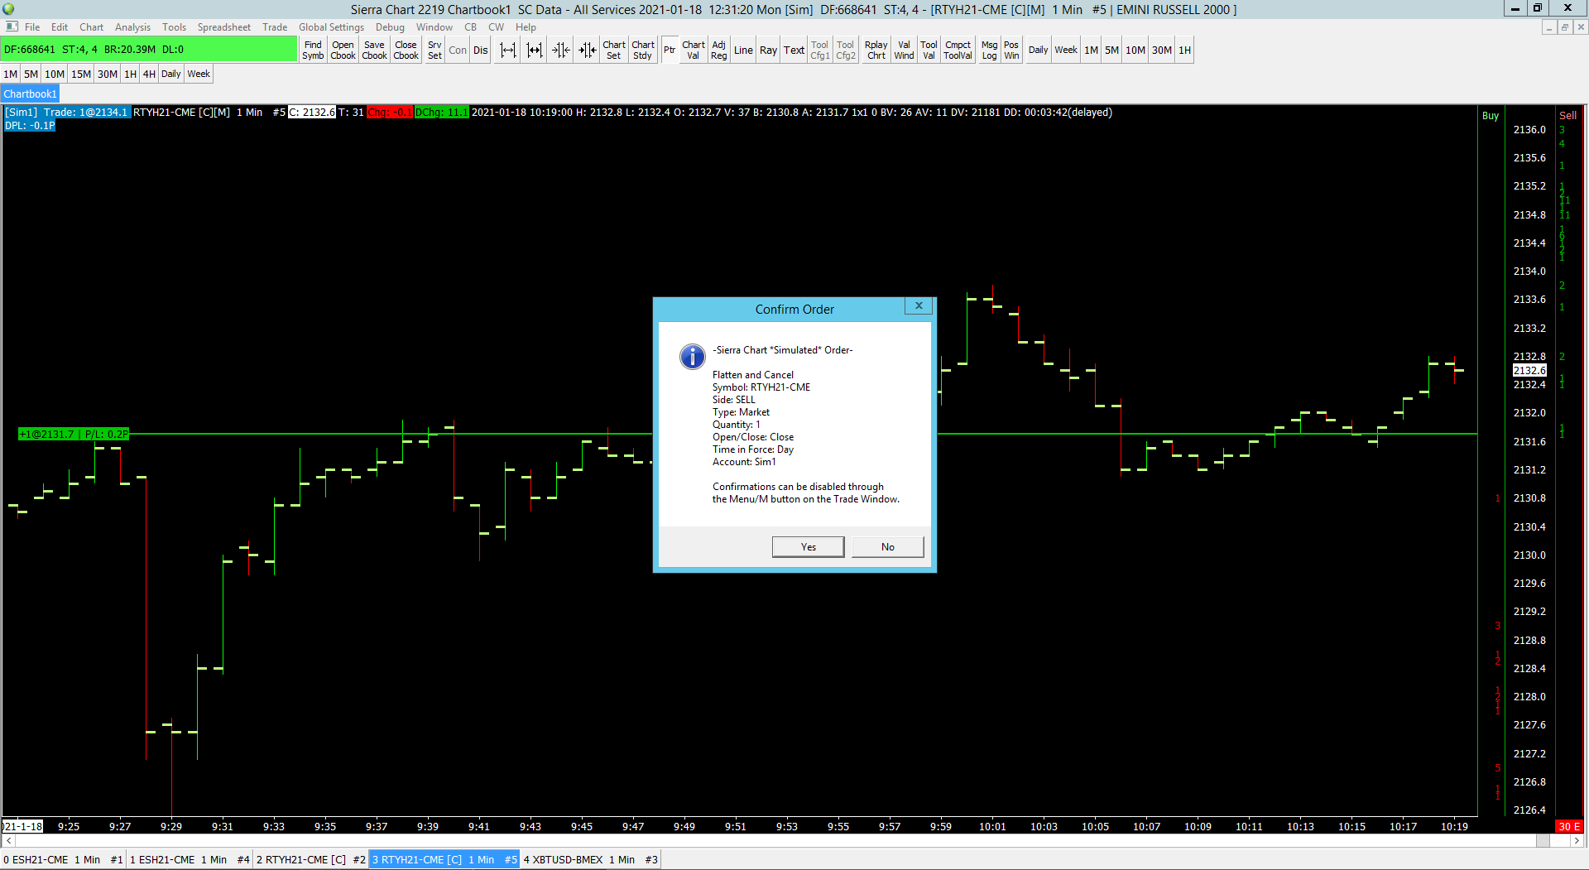
Task: Select 1M timeframe in second toolbar row
Action: coord(11,74)
